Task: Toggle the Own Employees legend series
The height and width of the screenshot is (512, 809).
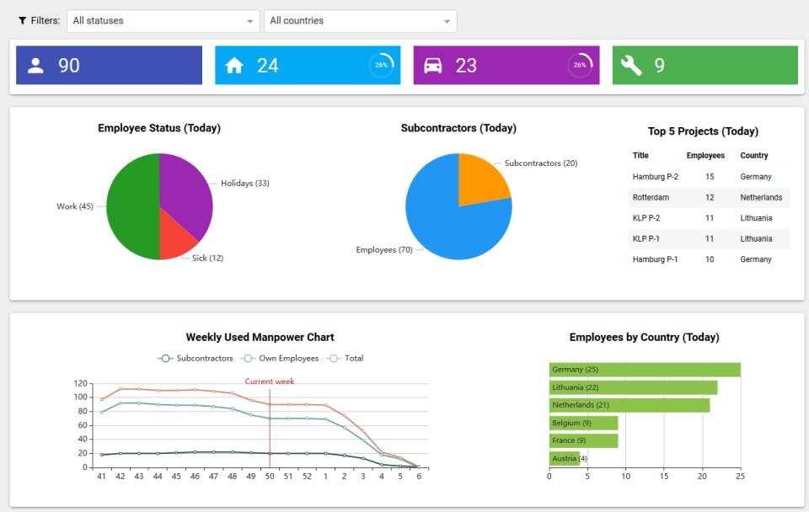Action: pyautogui.click(x=280, y=359)
